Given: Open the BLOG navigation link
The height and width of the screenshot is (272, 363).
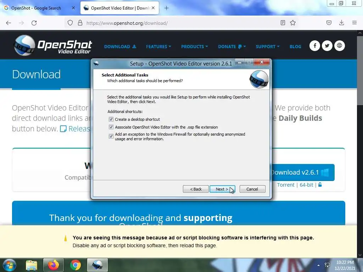Looking at the screenshot, I should tap(295, 46).
